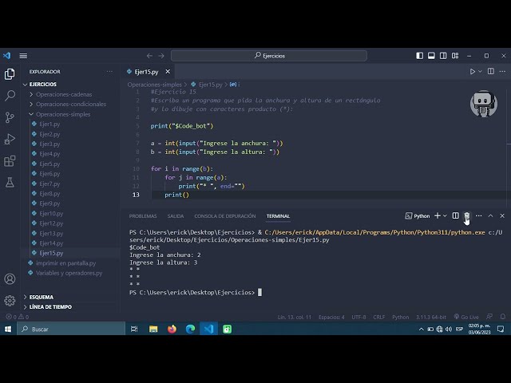Open Variables y operadores.py file
The height and width of the screenshot is (383, 511).
pyautogui.click(x=70, y=273)
